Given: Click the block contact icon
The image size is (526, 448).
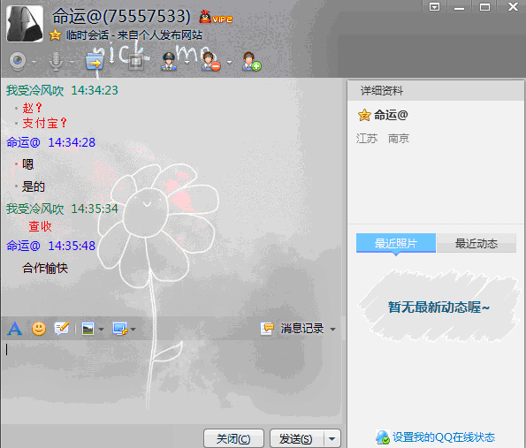Looking at the screenshot, I should (210, 61).
